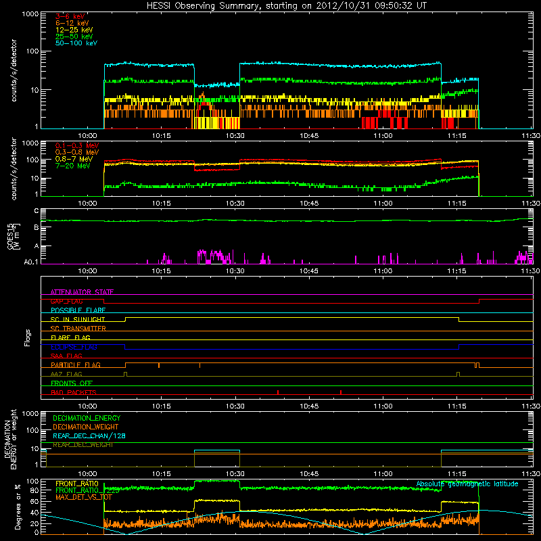Screen dimensions: 541x541
Task: Click the Flags vertical axis title
Action: coord(28,337)
